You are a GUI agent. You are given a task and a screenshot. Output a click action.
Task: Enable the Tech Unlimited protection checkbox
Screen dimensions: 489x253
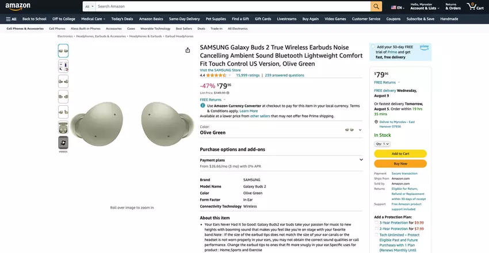(376, 235)
